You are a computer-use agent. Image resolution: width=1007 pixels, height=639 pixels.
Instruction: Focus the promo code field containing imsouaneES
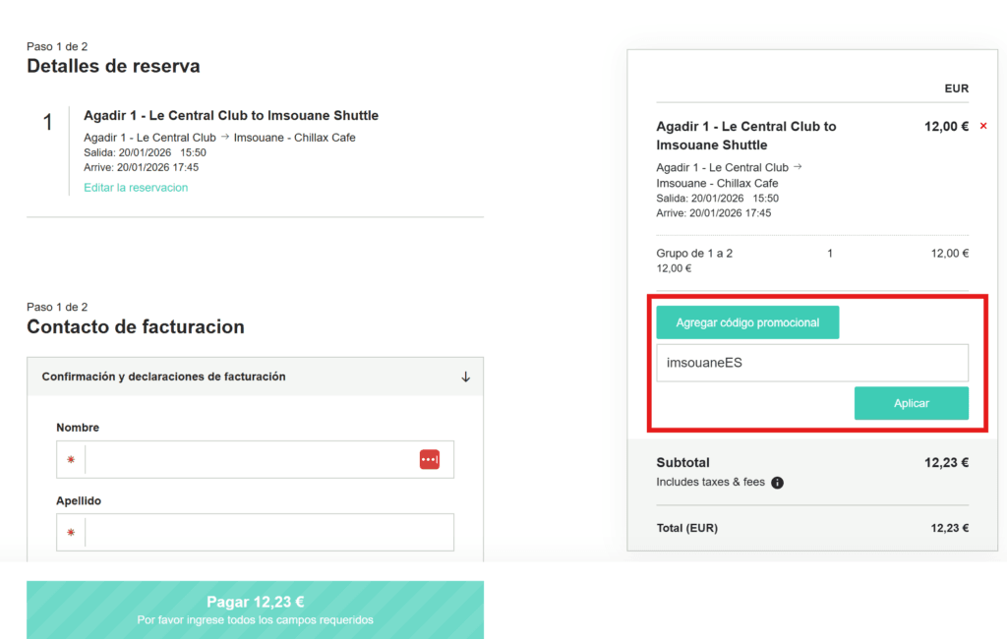pyautogui.click(x=812, y=363)
